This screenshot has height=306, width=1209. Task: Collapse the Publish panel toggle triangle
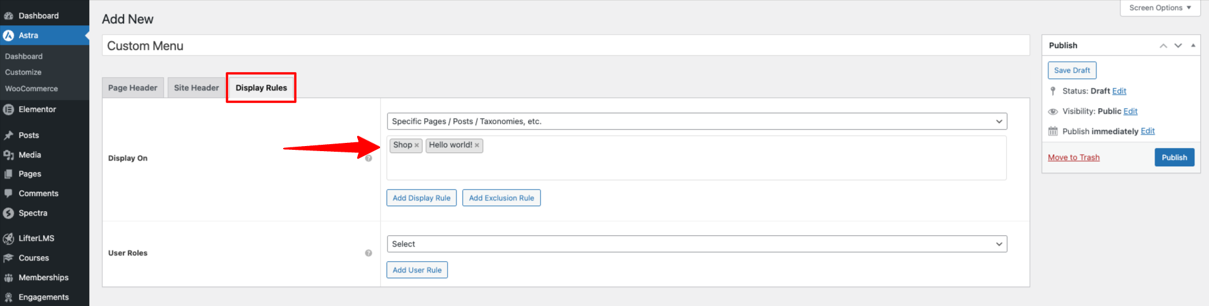coord(1193,46)
